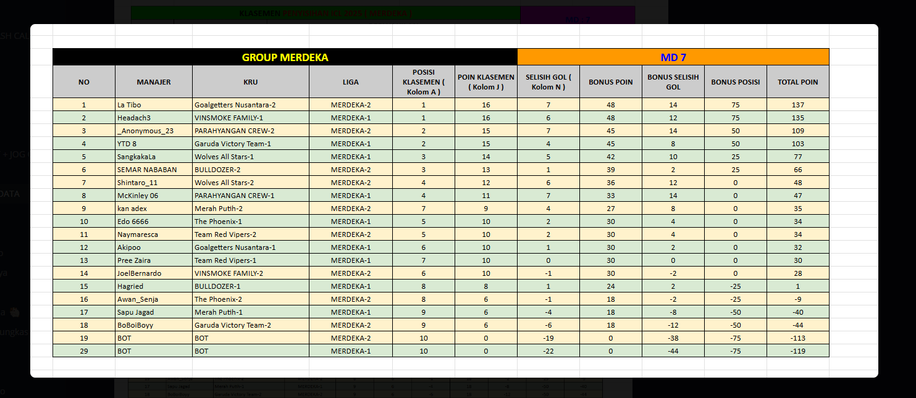Image resolution: width=916 pixels, height=398 pixels.
Task: Click the VINSMOKE FAMILY-2 cell
Action: pos(251,273)
